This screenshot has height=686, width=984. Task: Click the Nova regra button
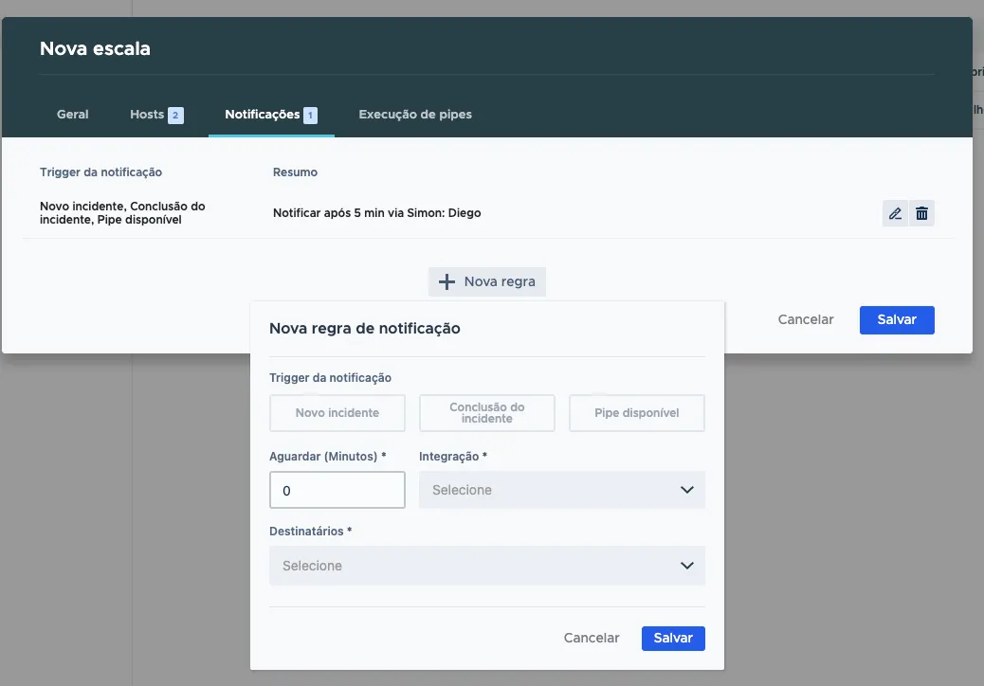(x=487, y=281)
